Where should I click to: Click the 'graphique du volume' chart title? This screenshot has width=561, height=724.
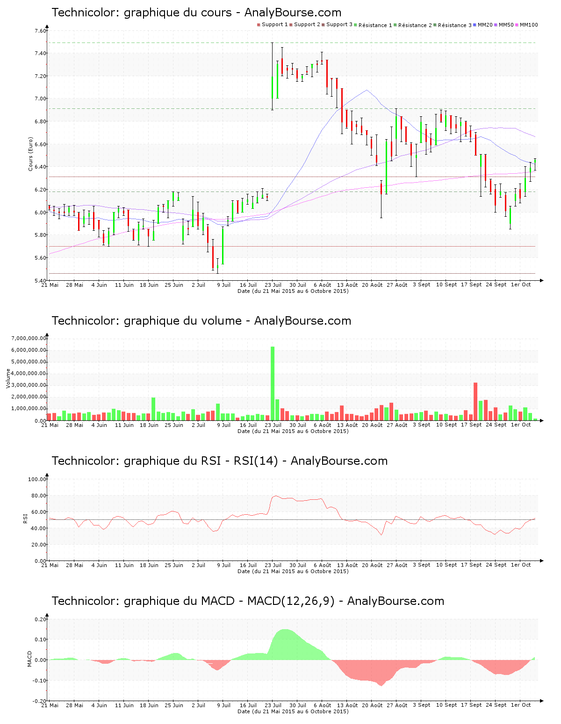201,321
